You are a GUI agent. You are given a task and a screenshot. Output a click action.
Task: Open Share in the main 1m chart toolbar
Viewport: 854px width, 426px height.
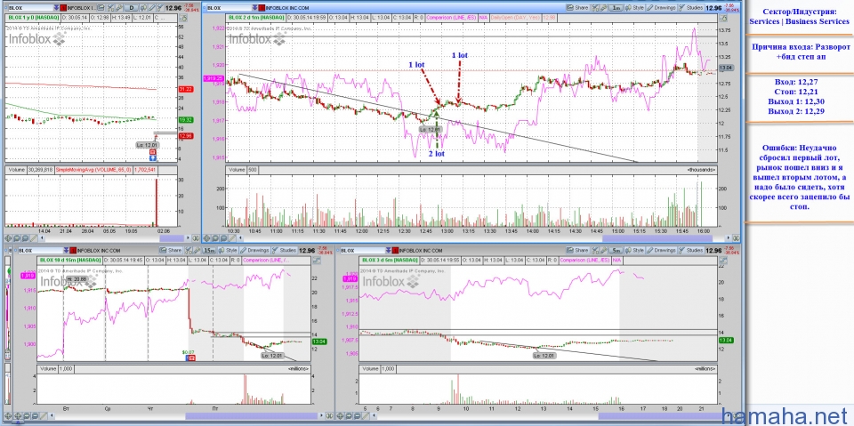(x=577, y=8)
